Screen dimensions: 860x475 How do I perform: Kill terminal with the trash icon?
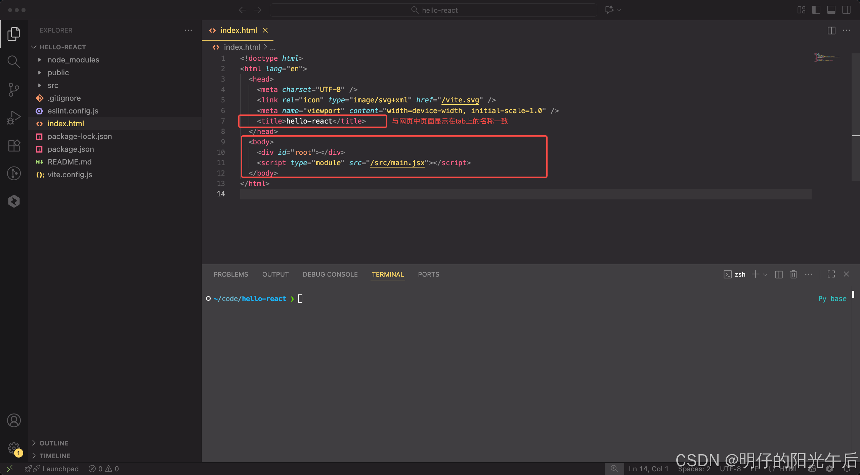(793, 274)
